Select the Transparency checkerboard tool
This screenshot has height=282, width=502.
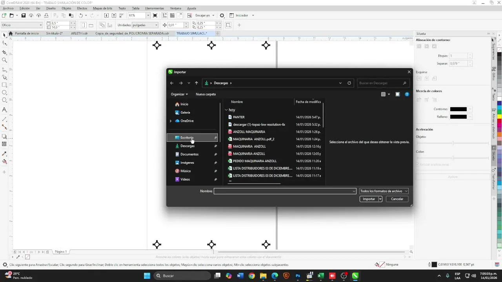click(4, 144)
